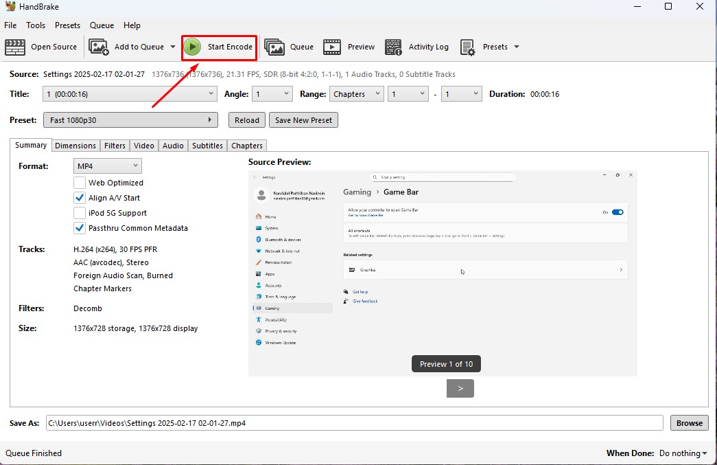Viewport: 717px width, 465px height.
Task: Expand the Add to Queue dropdown arrow
Action: pos(173,47)
